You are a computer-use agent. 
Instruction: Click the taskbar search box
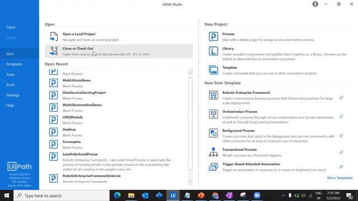click(x=62, y=195)
